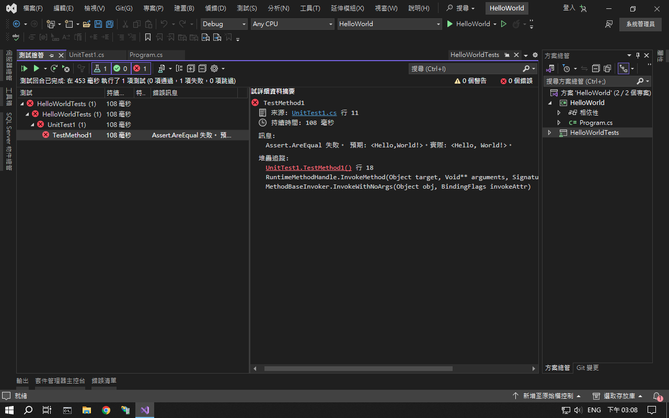The width and height of the screenshot is (669, 418).
Task: Toggle the total tests flask filter
Action: [x=101, y=68]
